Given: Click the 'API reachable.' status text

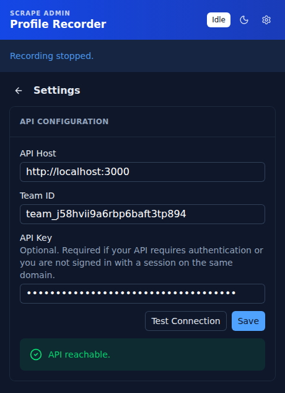Looking at the screenshot, I should 79,355.
